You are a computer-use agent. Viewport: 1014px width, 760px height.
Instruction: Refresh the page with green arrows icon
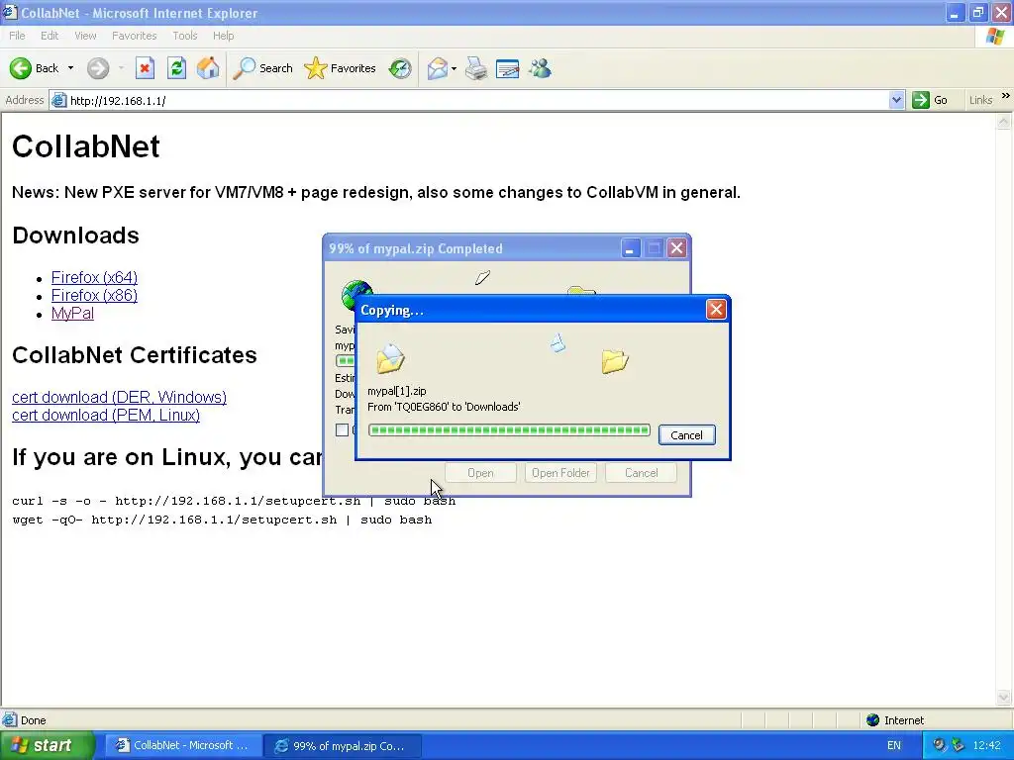pyautogui.click(x=176, y=68)
